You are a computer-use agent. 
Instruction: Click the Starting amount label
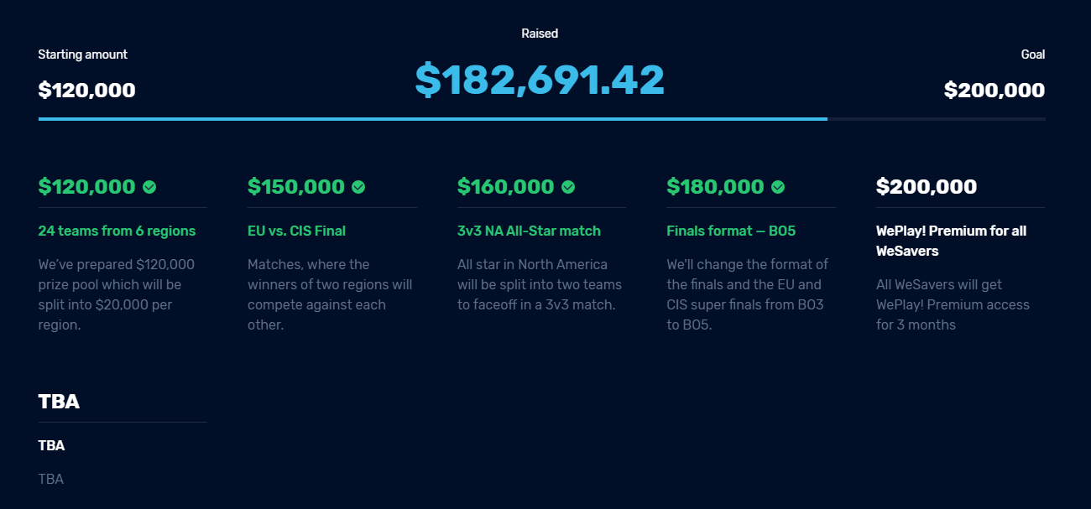point(83,55)
